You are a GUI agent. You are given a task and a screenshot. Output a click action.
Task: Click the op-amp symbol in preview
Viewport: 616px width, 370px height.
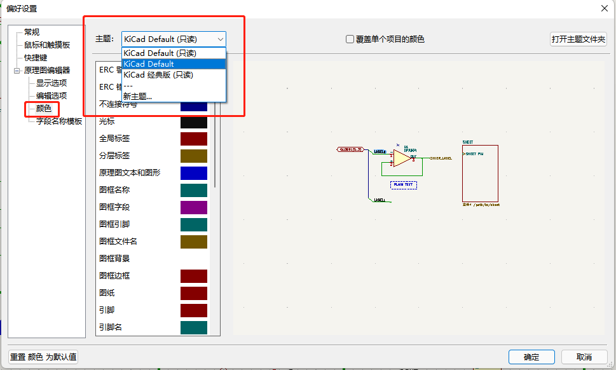402,158
